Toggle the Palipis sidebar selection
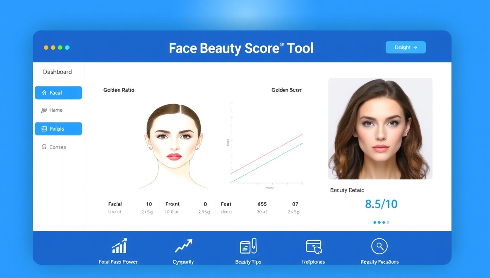Screen dimensions: 490x278 58,129
